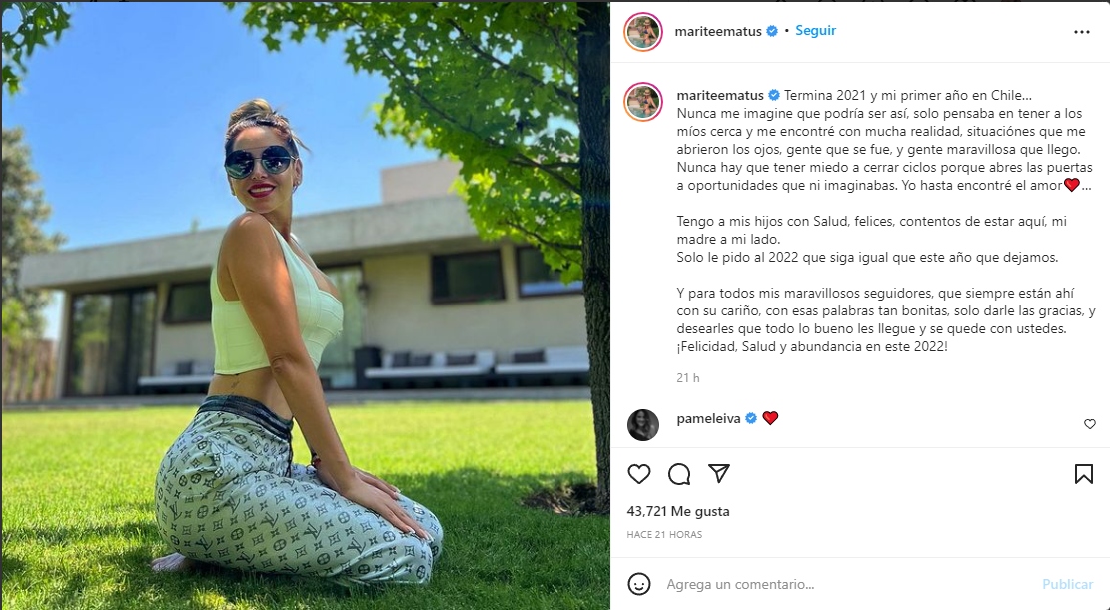Open pameleiva username link
The height and width of the screenshot is (610, 1110).
click(x=708, y=418)
